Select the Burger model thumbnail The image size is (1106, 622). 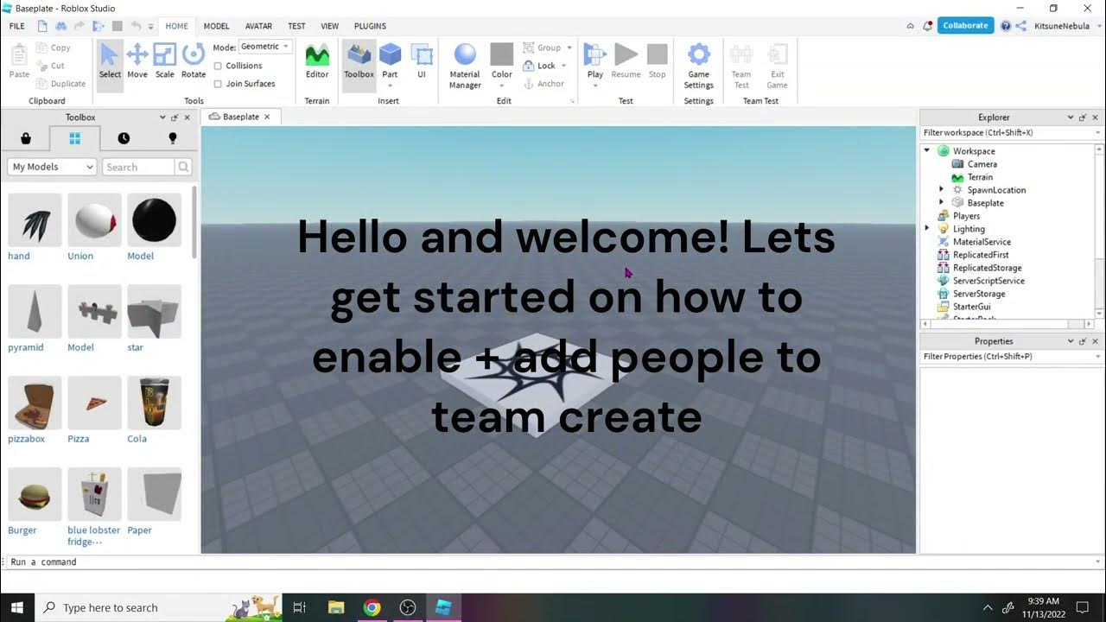coord(35,494)
